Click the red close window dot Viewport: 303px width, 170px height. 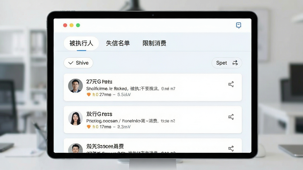[65, 25]
